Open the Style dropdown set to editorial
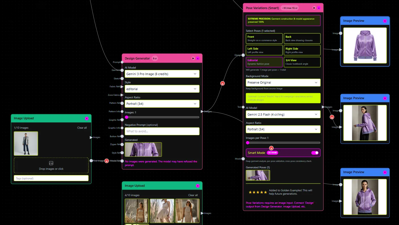Image resolution: width=399 pixels, height=225 pixels. tap(162, 89)
